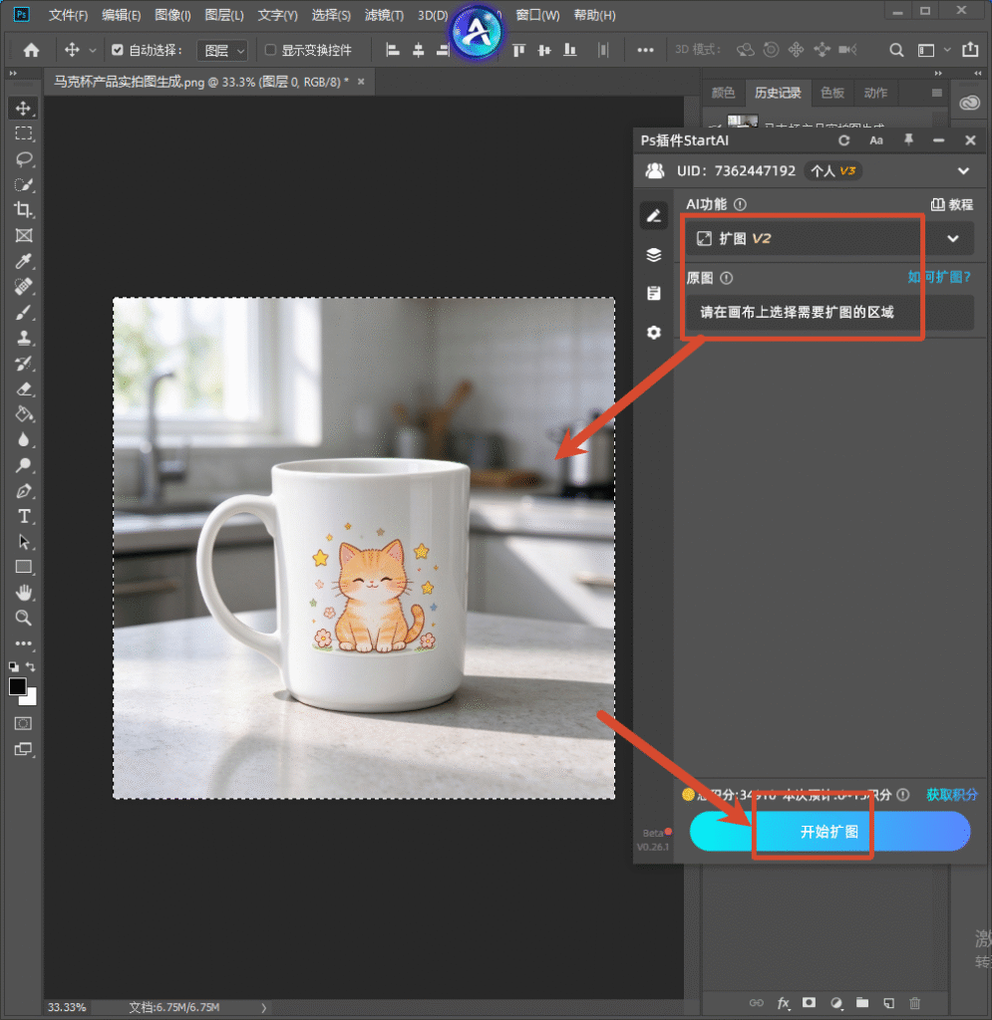Screen dimensions: 992x1020
Task: Toggle Quick Mask mode icon
Action: 24,723
